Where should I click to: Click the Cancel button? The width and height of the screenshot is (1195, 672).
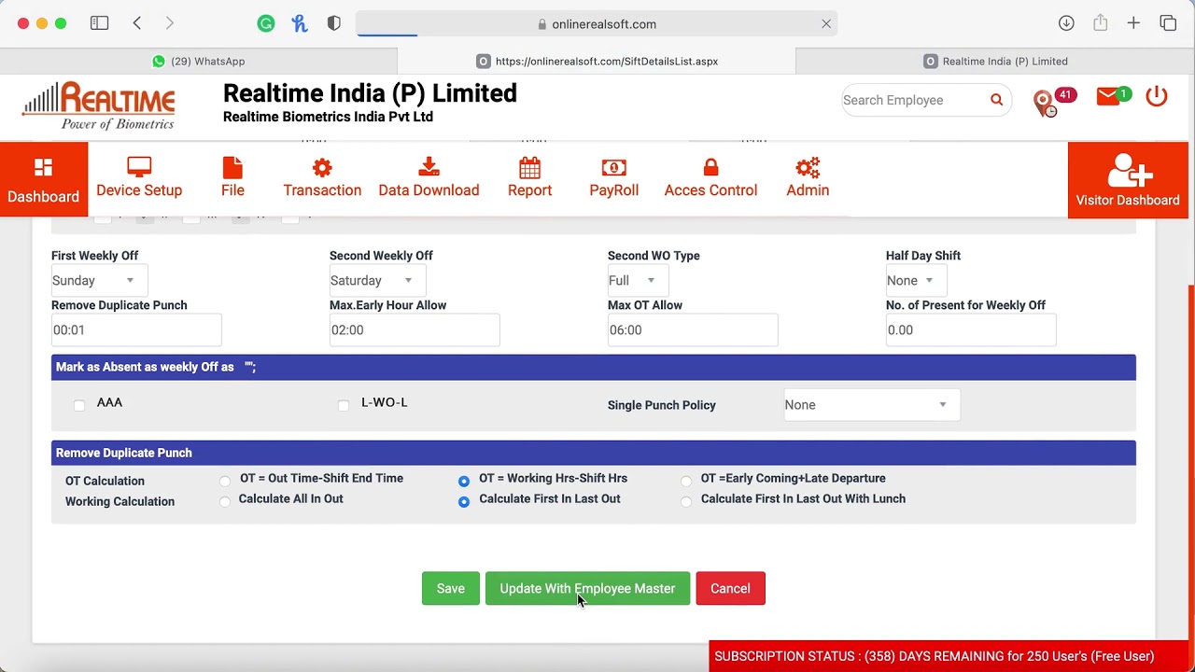pyautogui.click(x=730, y=588)
